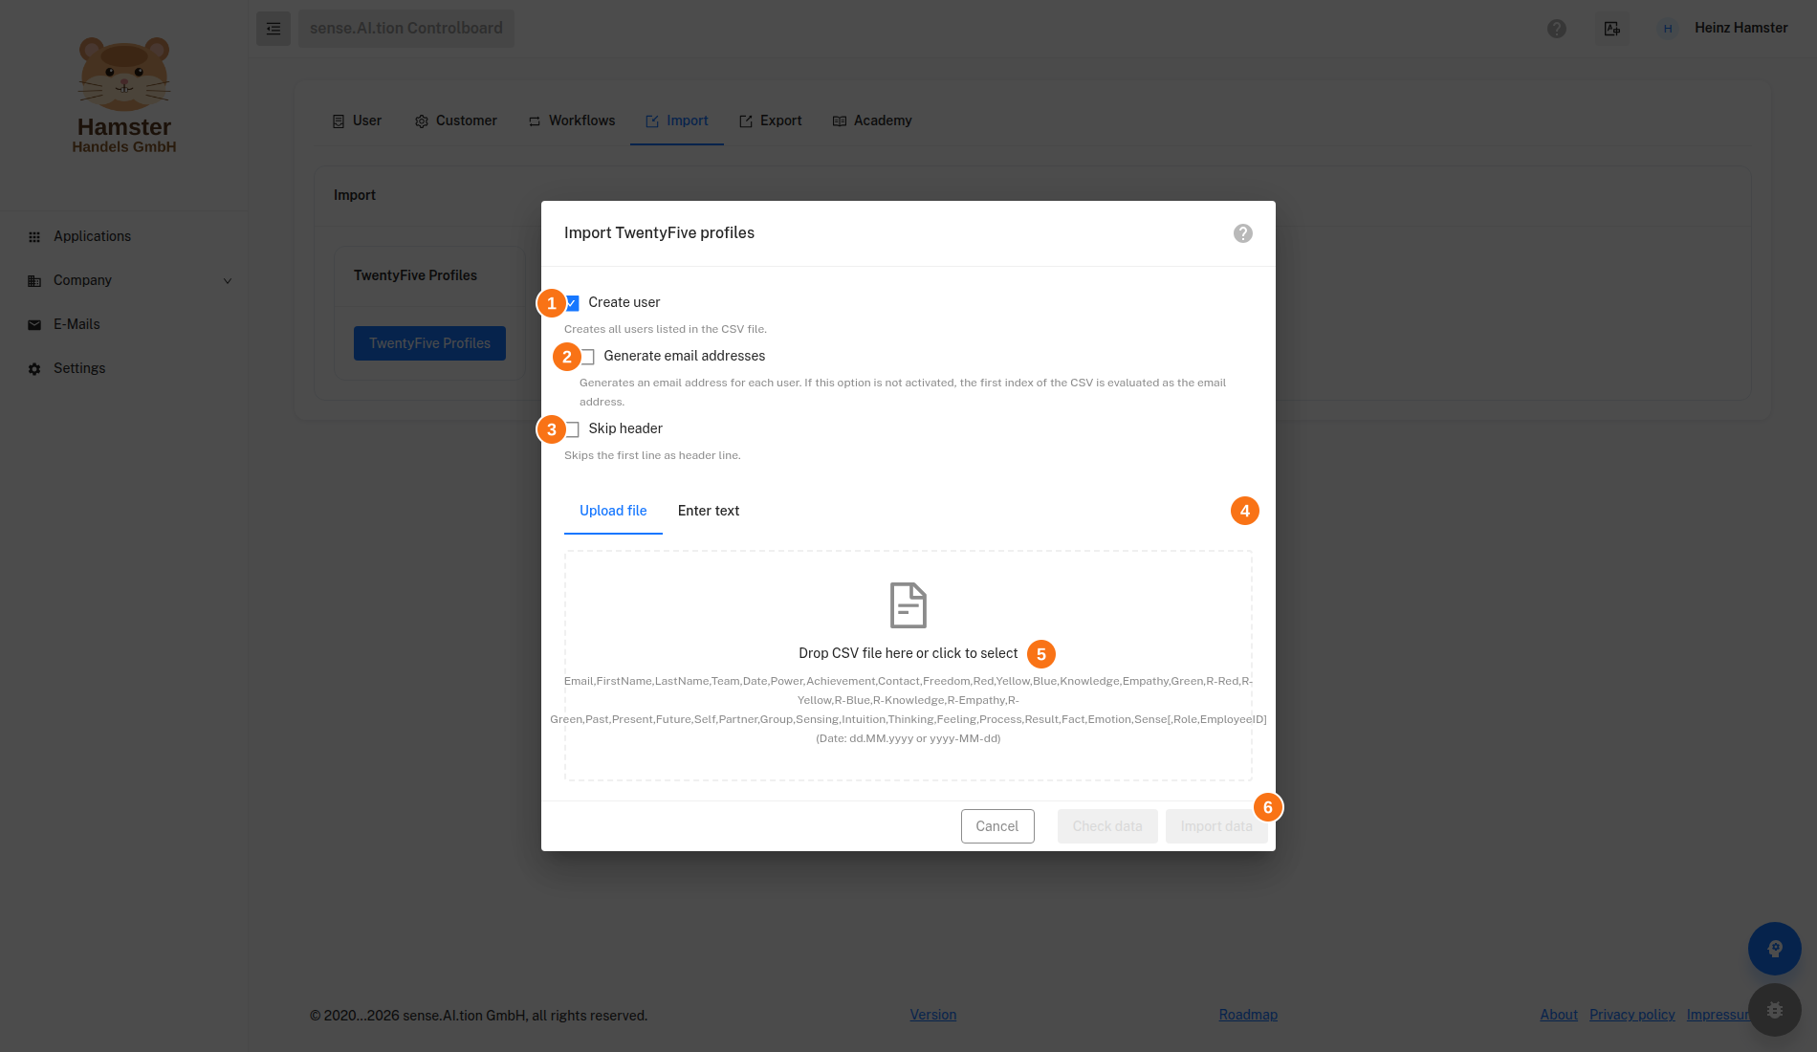1817x1052 pixels.
Task: Click the Applications grid icon
Action: click(x=34, y=237)
